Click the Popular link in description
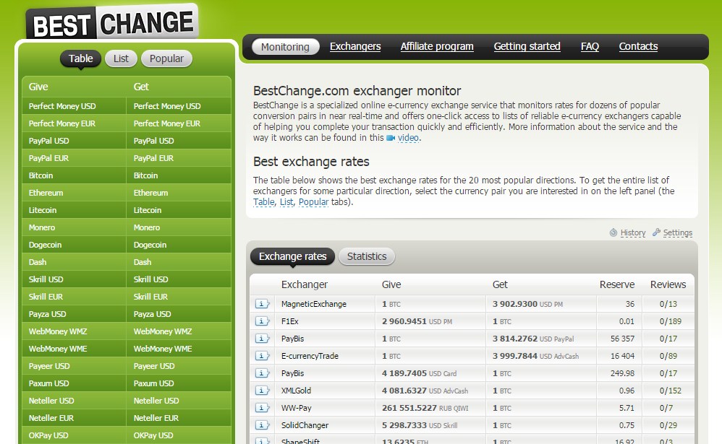This screenshot has height=444, width=722. (x=313, y=202)
